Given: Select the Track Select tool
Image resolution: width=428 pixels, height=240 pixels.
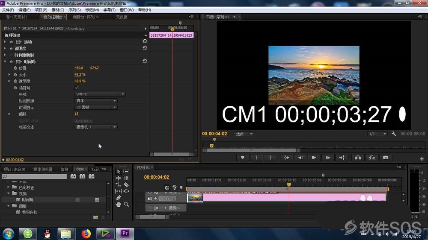Looking at the screenshot, I should [126, 171].
